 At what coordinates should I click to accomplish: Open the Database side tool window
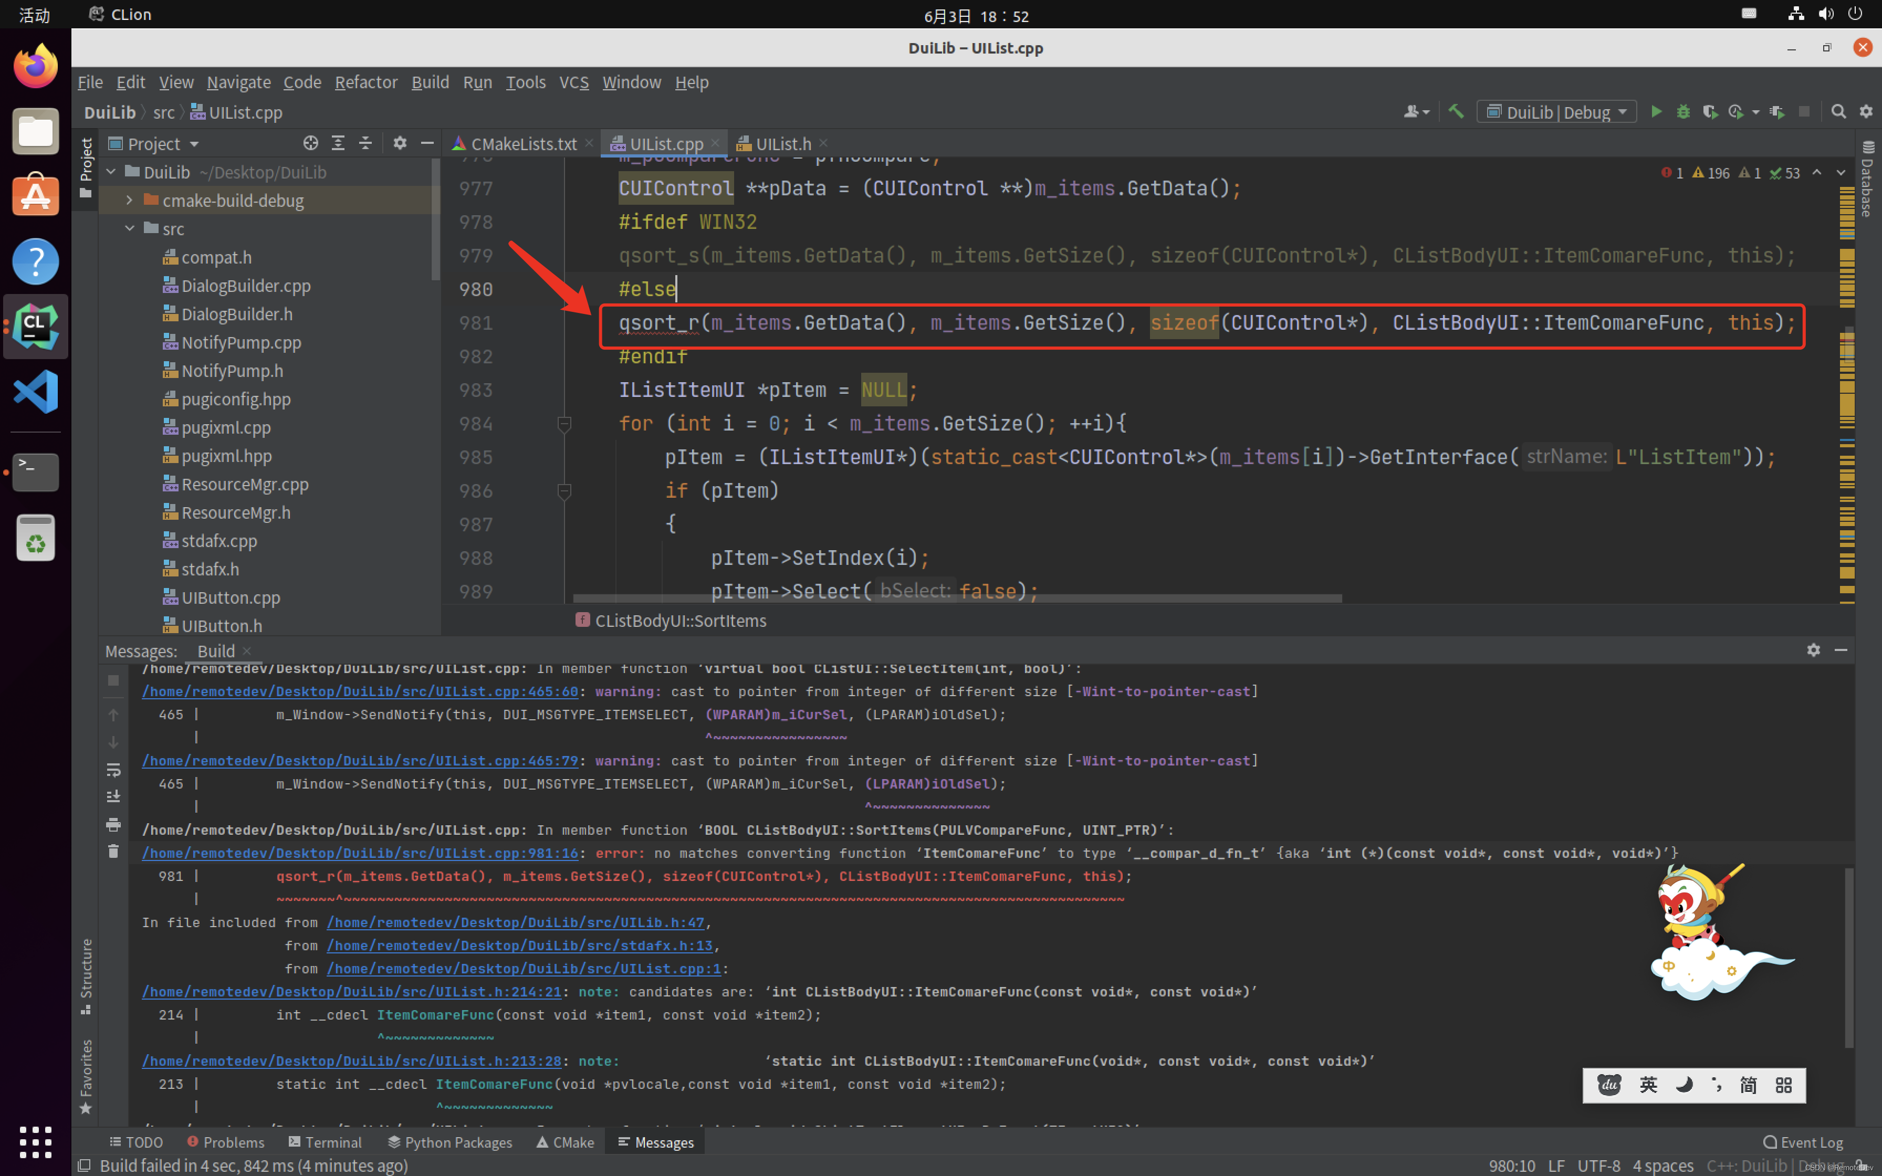(1868, 179)
